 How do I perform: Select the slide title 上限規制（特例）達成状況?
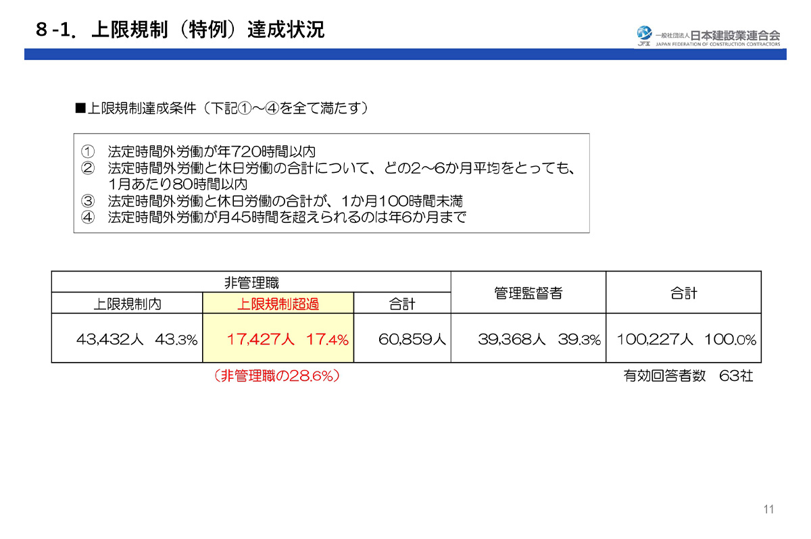pos(180,30)
